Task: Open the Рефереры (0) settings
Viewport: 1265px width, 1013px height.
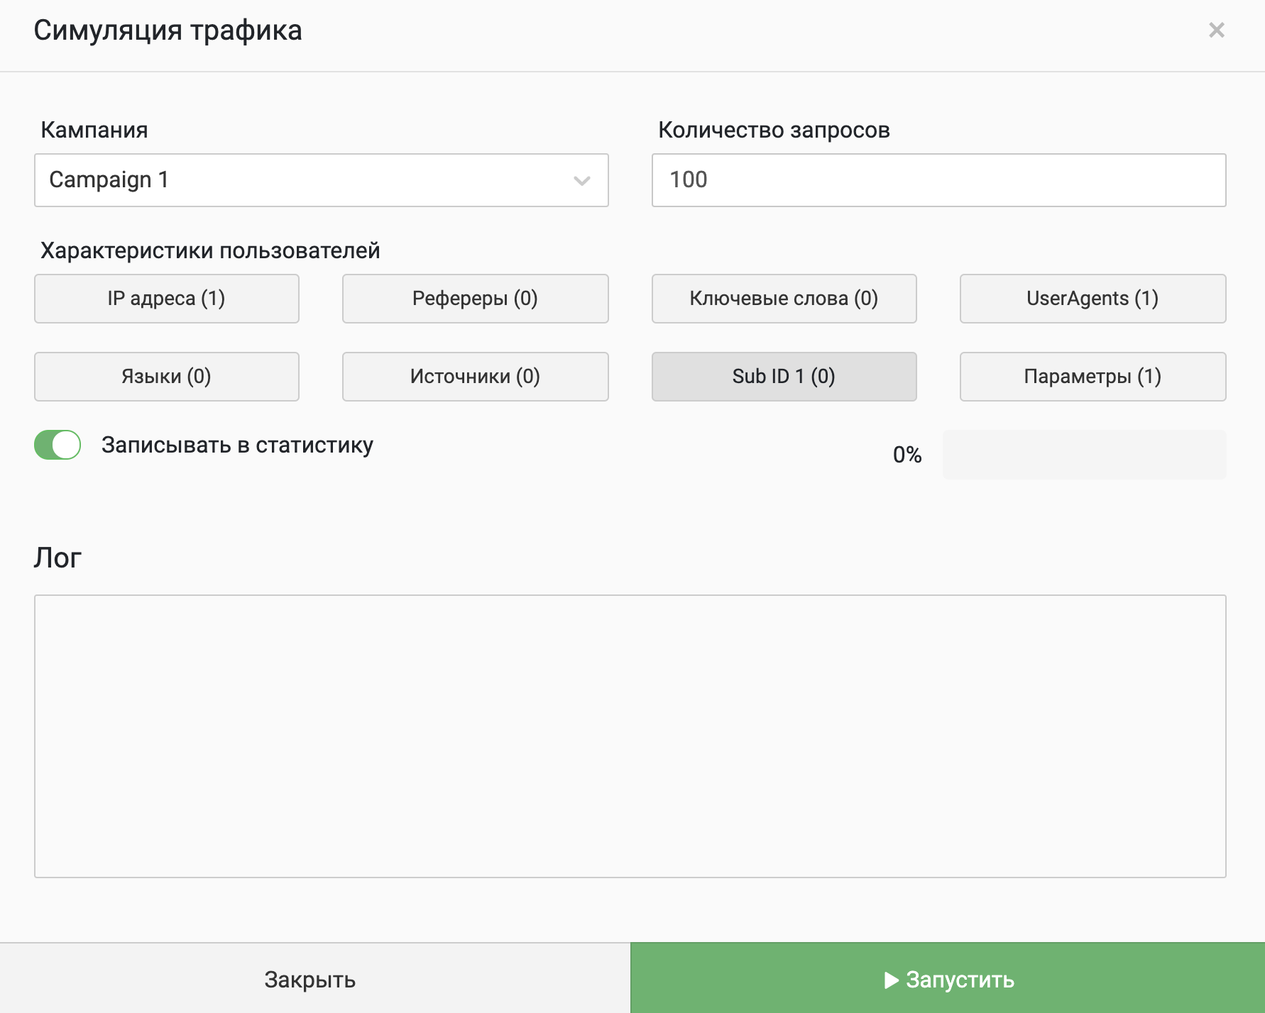Action: (x=476, y=299)
